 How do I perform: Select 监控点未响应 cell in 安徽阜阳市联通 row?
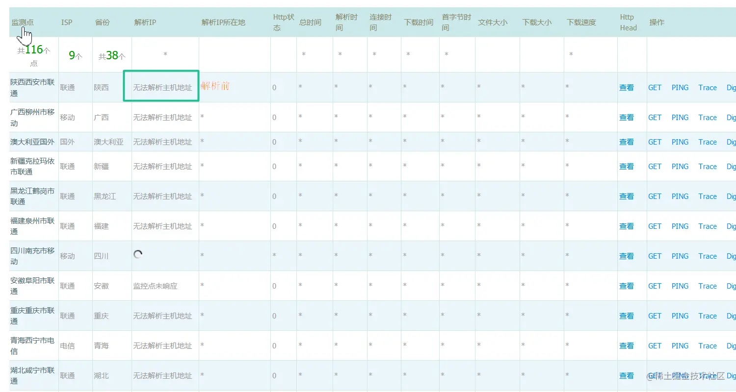(155, 286)
